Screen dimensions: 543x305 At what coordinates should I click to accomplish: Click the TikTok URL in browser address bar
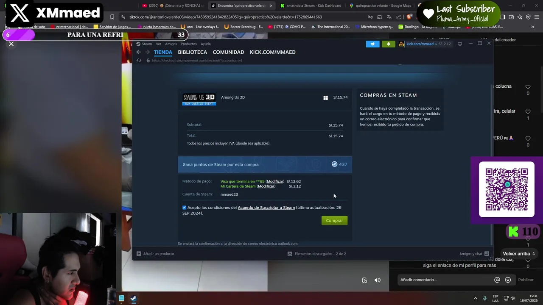point(226,17)
